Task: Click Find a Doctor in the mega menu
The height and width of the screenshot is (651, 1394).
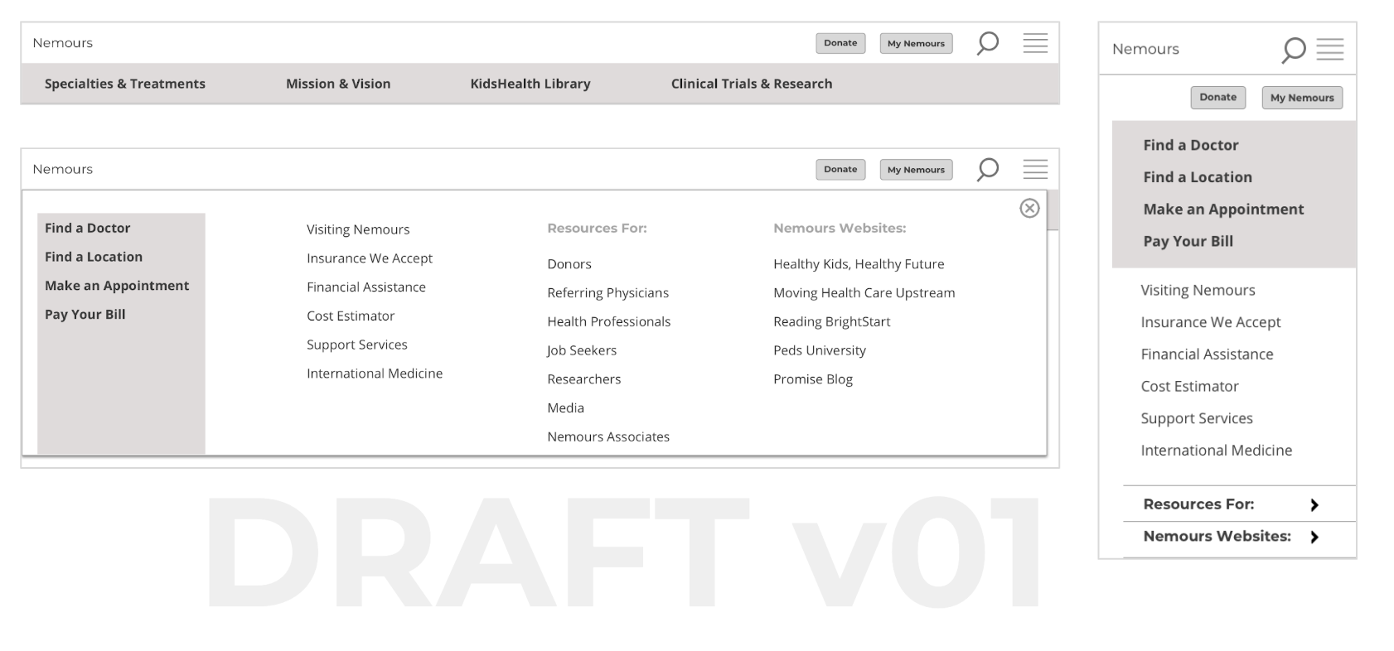Action: [88, 228]
